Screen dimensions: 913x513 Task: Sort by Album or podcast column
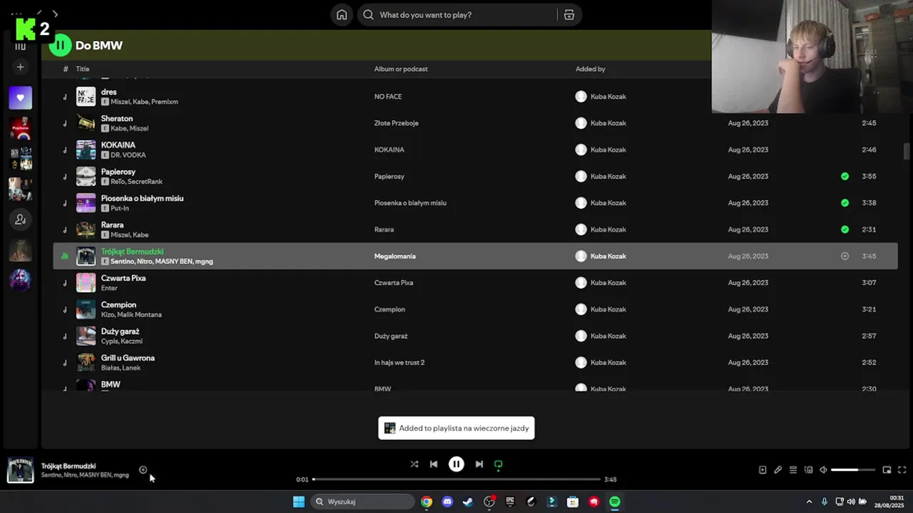(x=401, y=69)
